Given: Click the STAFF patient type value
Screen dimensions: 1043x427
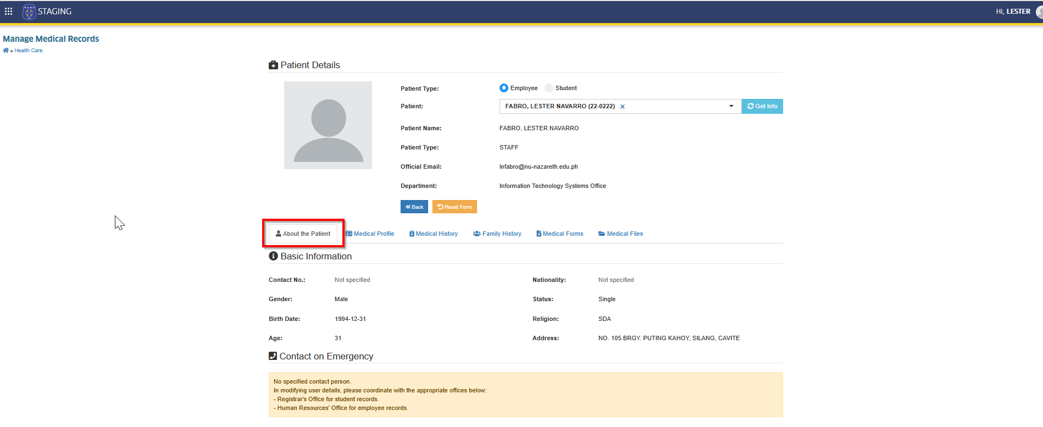Looking at the screenshot, I should point(509,147).
